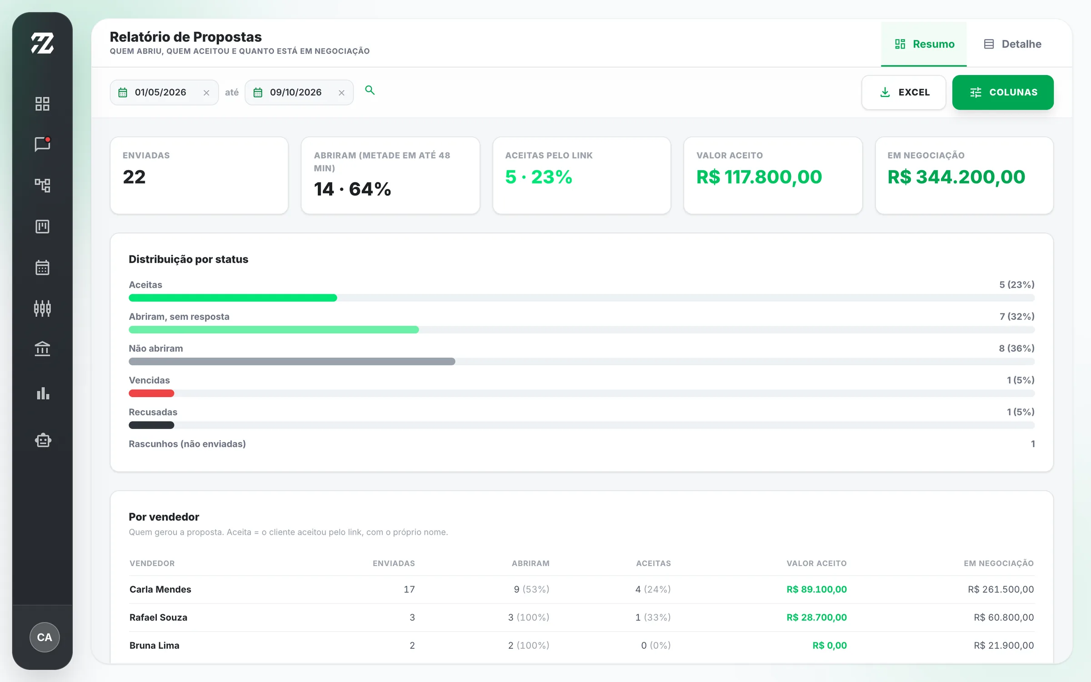Clear the 09/10/2026 end date

pyautogui.click(x=341, y=93)
